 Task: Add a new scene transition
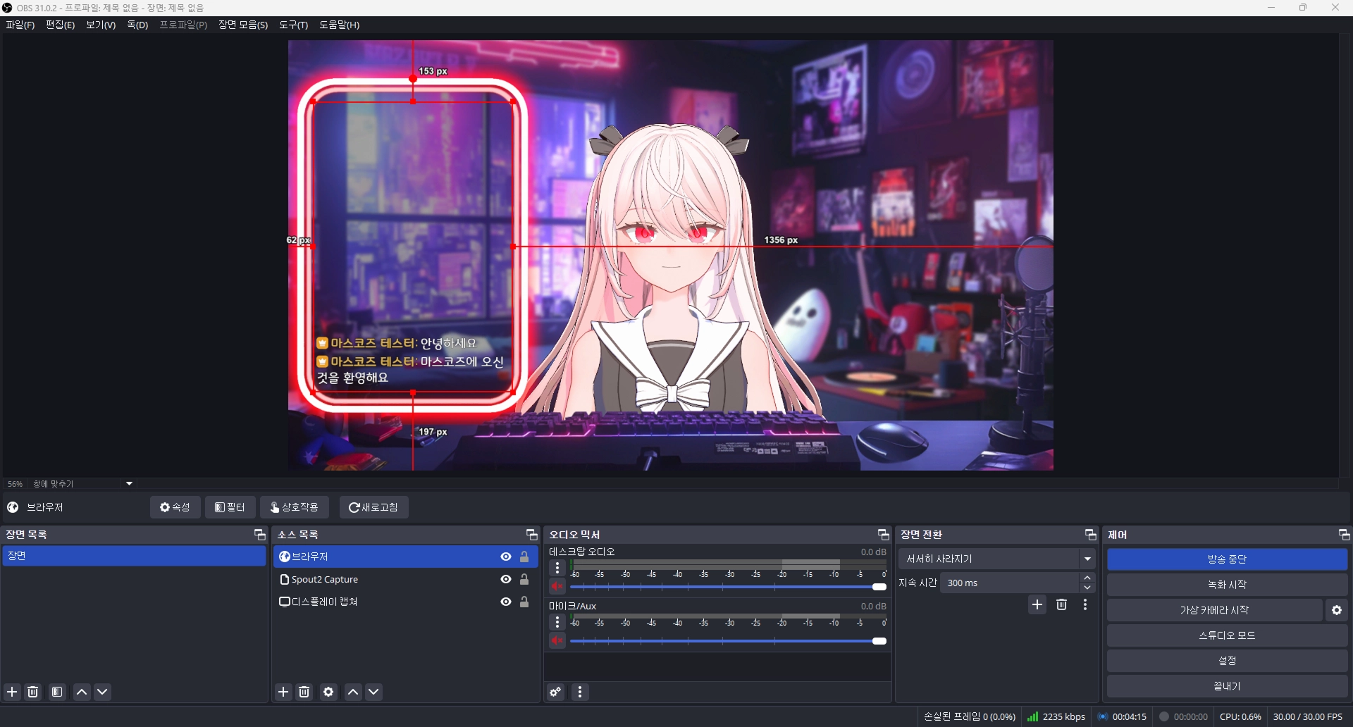point(1037,604)
